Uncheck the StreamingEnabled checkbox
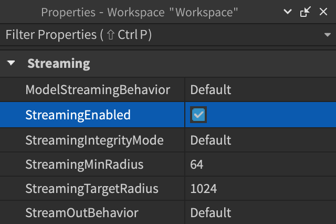The width and height of the screenshot is (336, 224). [x=198, y=115]
